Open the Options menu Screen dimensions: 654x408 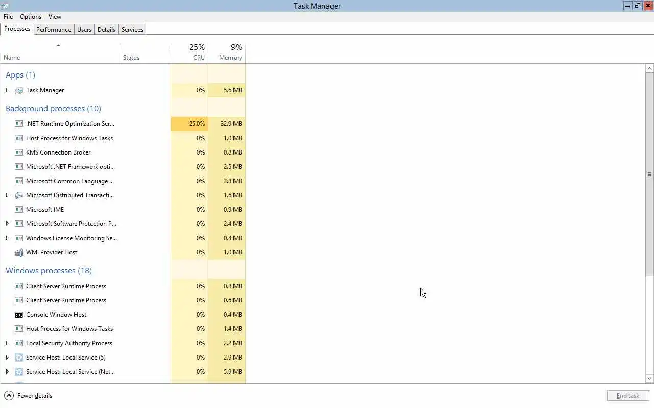[31, 17]
